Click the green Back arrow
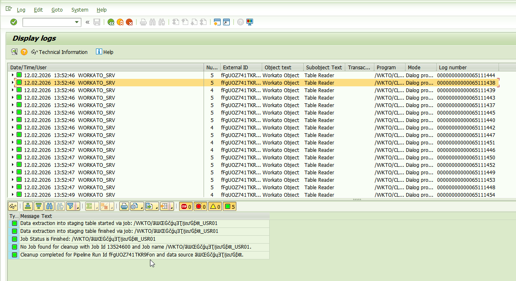 [x=111, y=22]
